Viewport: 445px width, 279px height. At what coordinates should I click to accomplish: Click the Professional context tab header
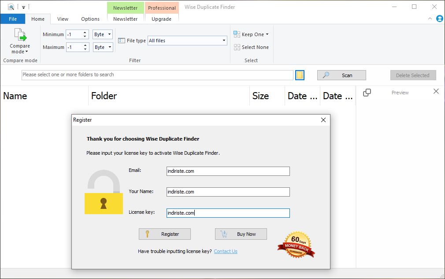[162, 8]
